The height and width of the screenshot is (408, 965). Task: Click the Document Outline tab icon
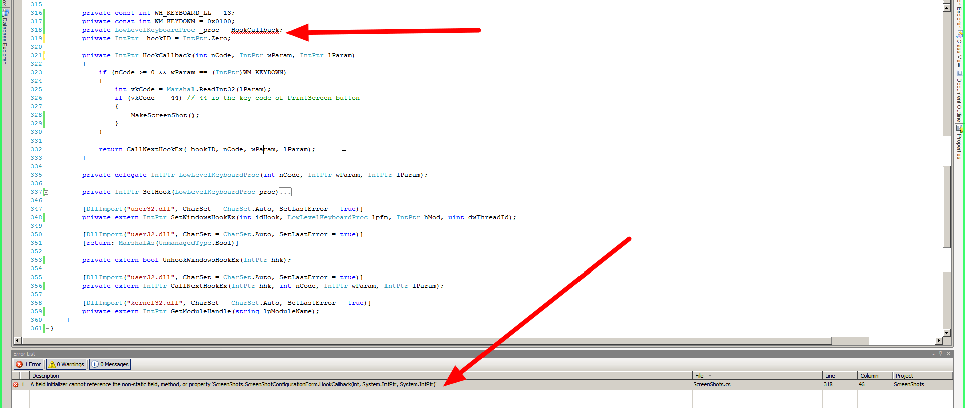point(959,73)
